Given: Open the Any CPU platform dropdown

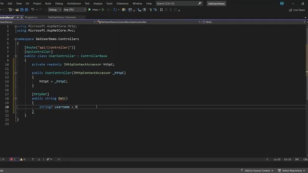Looking at the screenshot, I should tap(75, 10).
